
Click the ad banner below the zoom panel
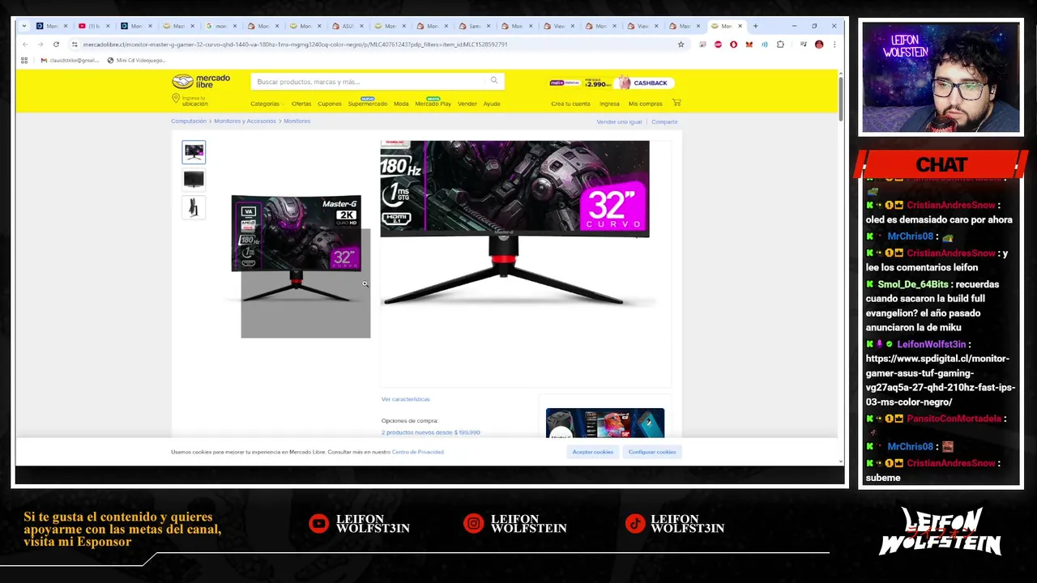tap(605, 423)
